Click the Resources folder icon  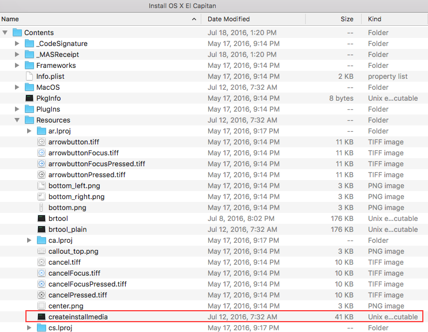tap(29, 120)
